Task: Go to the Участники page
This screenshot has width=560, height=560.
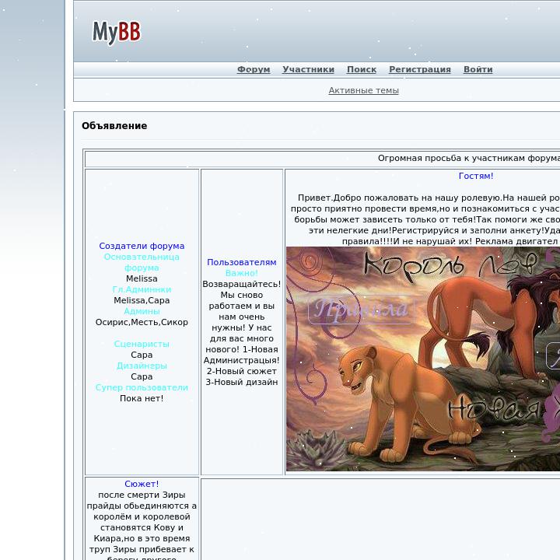Action: 308,69
